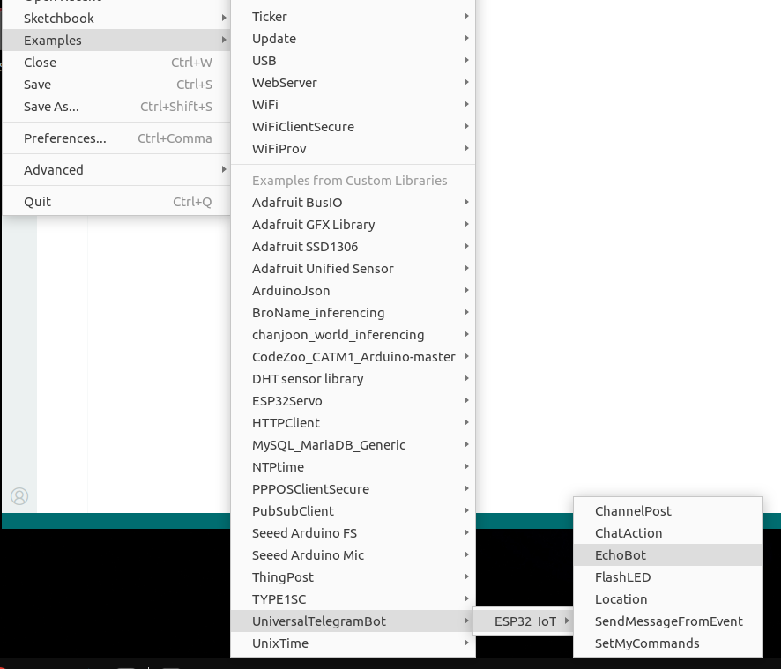Open the SendMessageFromEvent example

coord(668,621)
